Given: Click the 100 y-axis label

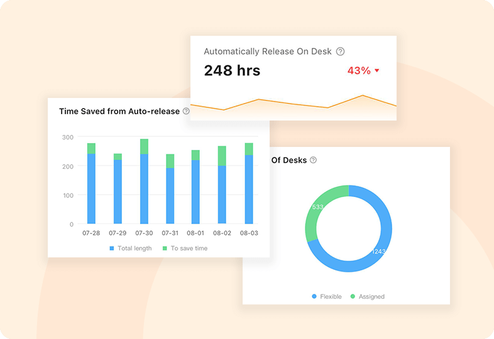Looking at the screenshot, I should click(69, 195).
